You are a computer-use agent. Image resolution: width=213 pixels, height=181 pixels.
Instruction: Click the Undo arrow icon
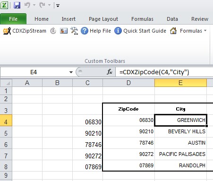click(27, 5)
